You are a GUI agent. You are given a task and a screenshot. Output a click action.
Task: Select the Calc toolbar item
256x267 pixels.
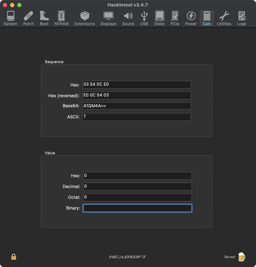click(x=207, y=18)
